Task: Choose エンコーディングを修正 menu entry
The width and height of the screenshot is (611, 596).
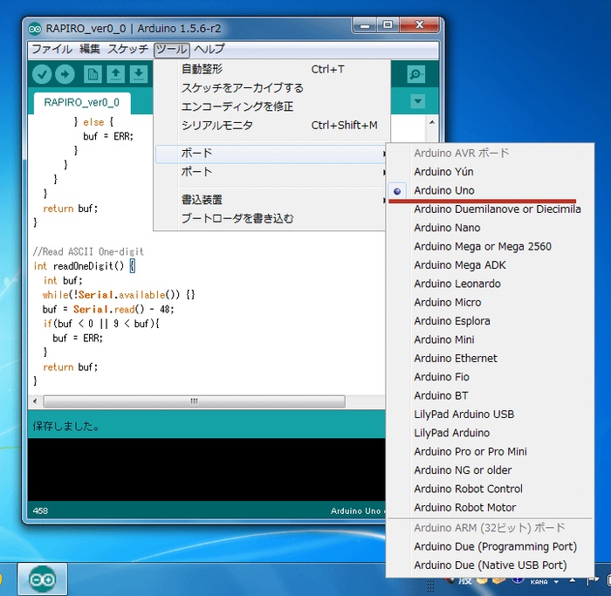Action: point(272,106)
